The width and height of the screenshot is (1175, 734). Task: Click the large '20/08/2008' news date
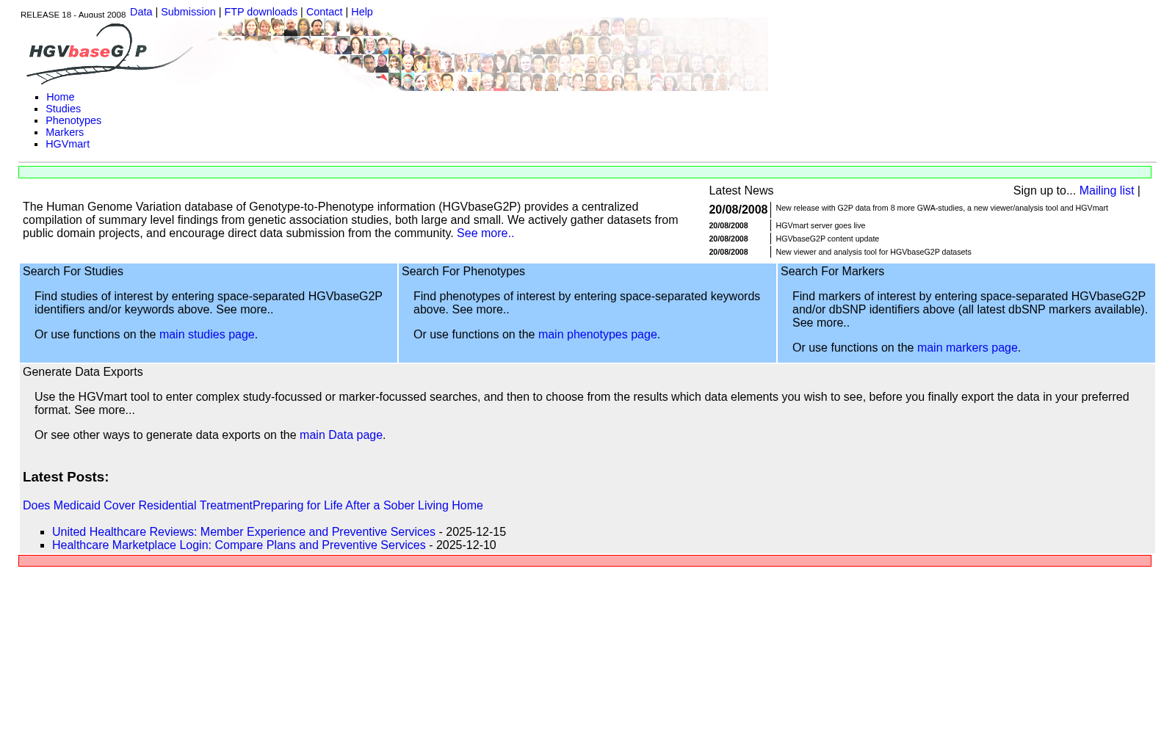[x=738, y=210]
